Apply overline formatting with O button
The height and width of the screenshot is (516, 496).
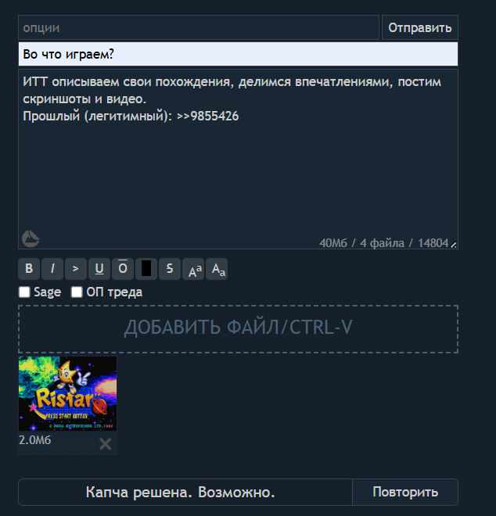(123, 269)
